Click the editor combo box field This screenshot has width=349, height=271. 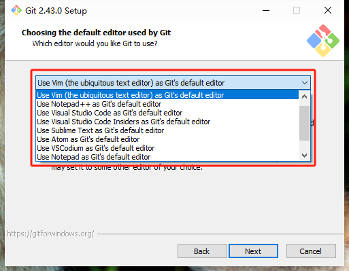click(x=173, y=83)
